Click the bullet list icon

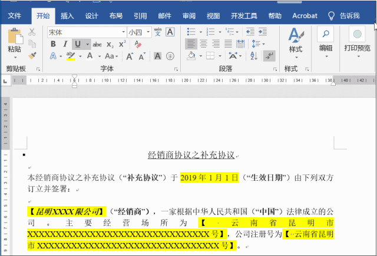click(x=191, y=32)
